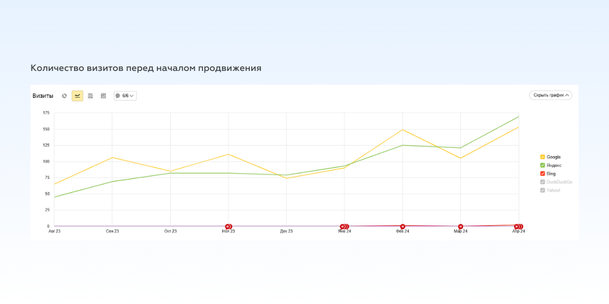
Task: Click Яндекс line endpoint at Апр 24
Action: click(518, 117)
